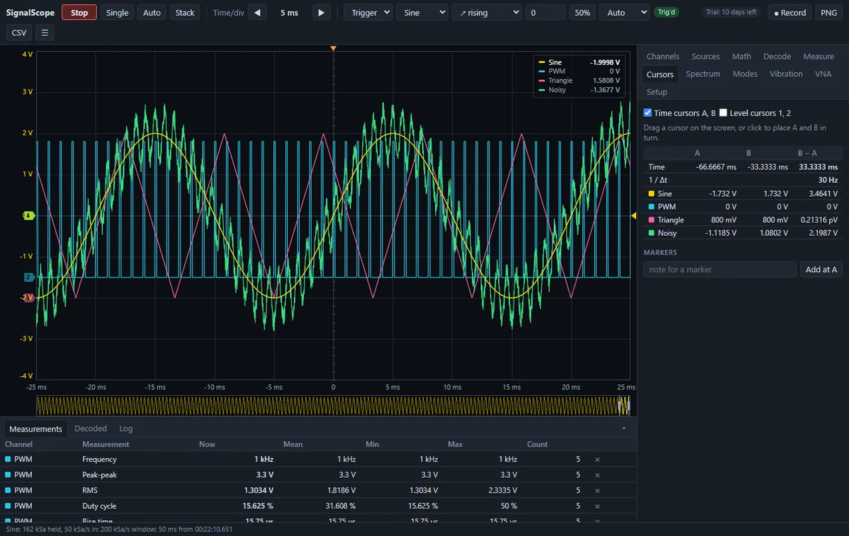This screenshot has height=536, width=849.
Task: Export screenshot with PNG button
Action: point(828,13)
